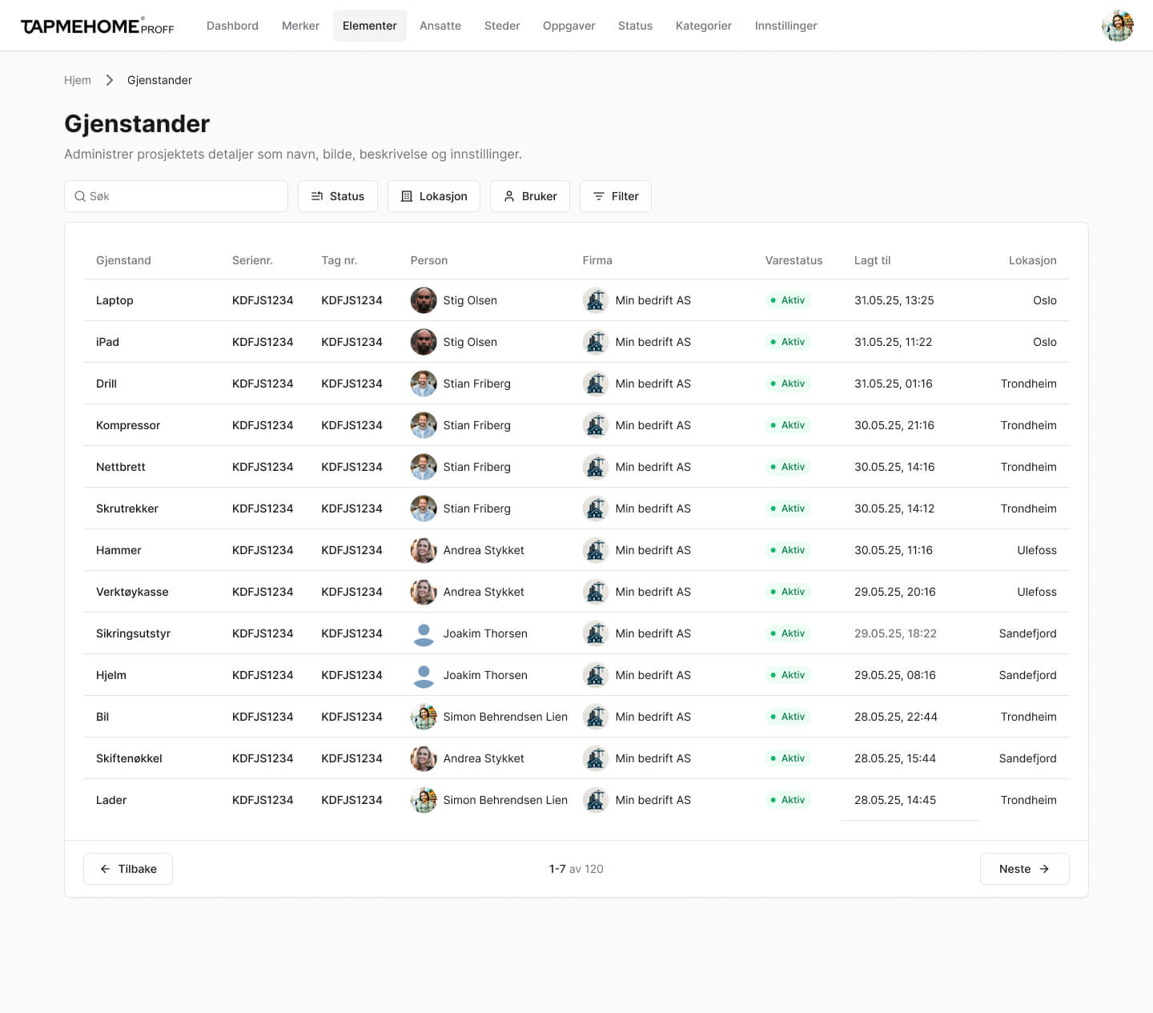Open the user profile avatar menu
Viewport: 1153px width, 1013px height.
[x=1117, y=26]
